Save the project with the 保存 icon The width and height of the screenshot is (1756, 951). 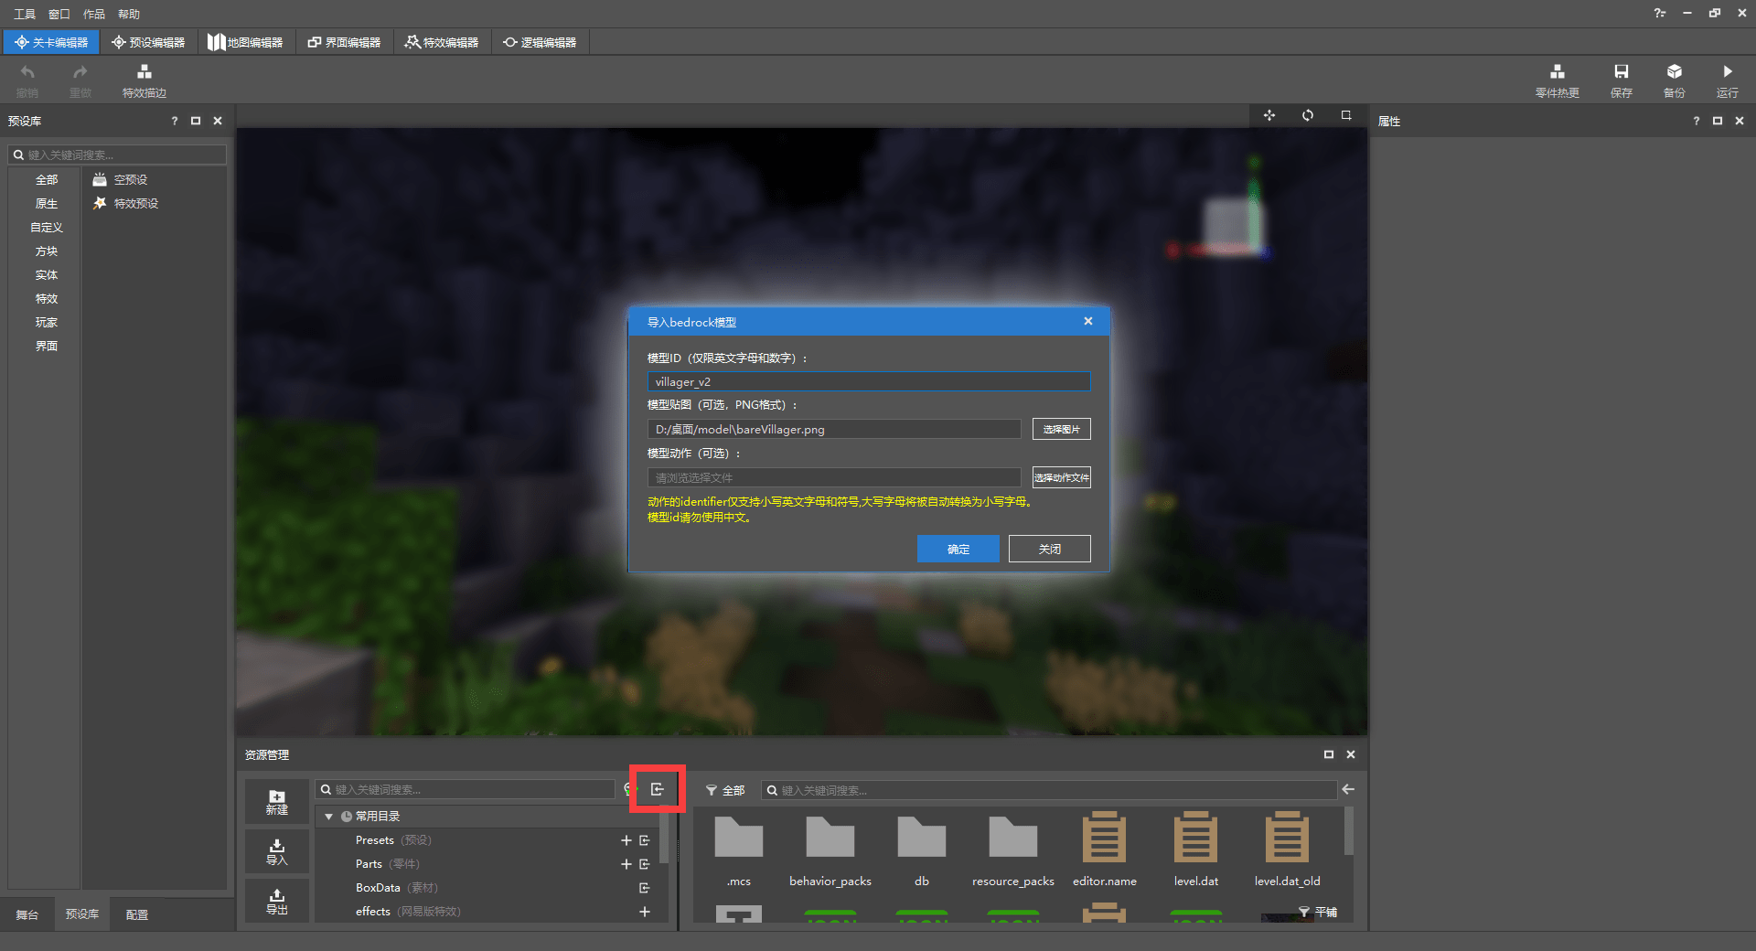(1621, 72)
